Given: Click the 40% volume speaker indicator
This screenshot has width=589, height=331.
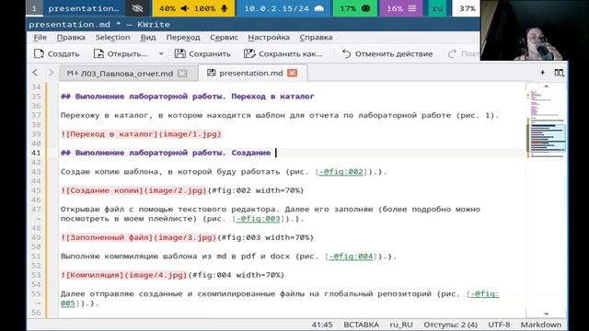Looking at the screenshot, I should point(174,8).
